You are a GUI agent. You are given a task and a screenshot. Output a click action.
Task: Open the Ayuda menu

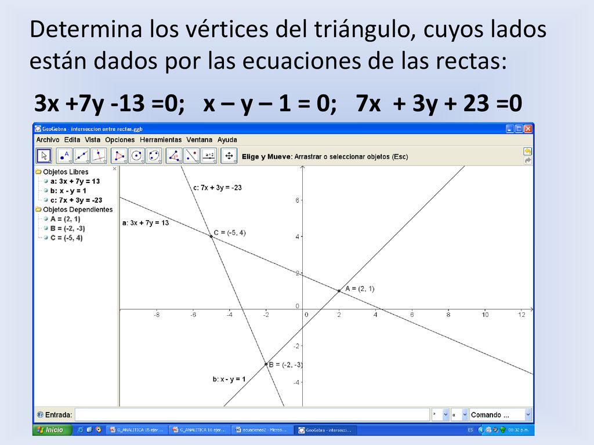[x=227, y=140]
